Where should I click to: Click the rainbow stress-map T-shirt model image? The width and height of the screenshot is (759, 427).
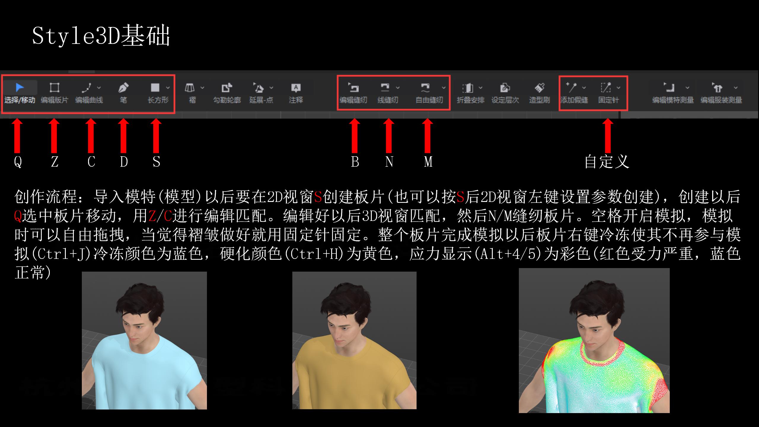(594, 340)
